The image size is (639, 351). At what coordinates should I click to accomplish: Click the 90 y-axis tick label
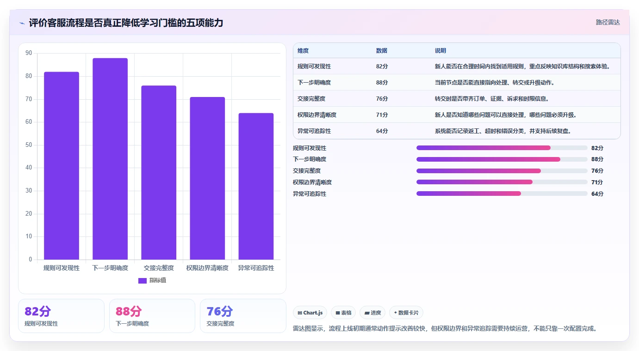click(x=29, y=53)
